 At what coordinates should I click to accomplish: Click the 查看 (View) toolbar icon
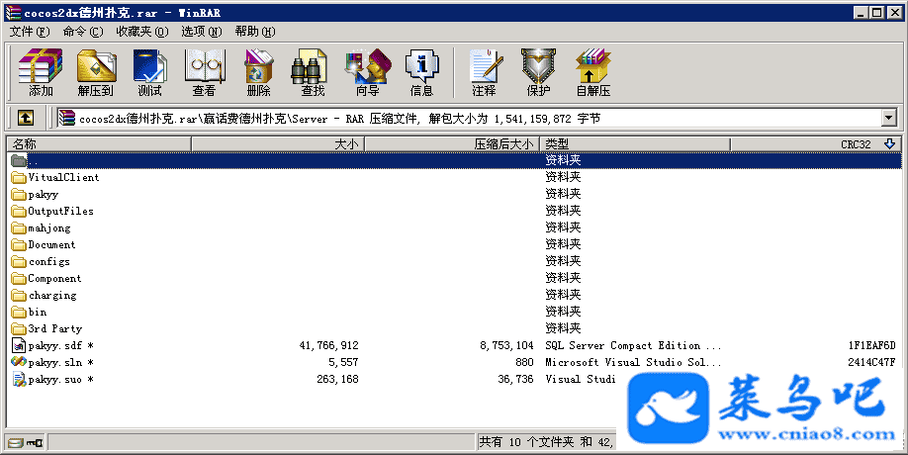click(204, 72)
